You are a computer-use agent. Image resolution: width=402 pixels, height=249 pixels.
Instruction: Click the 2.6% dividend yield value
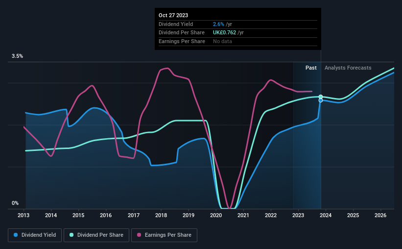[x=218, y=24]
